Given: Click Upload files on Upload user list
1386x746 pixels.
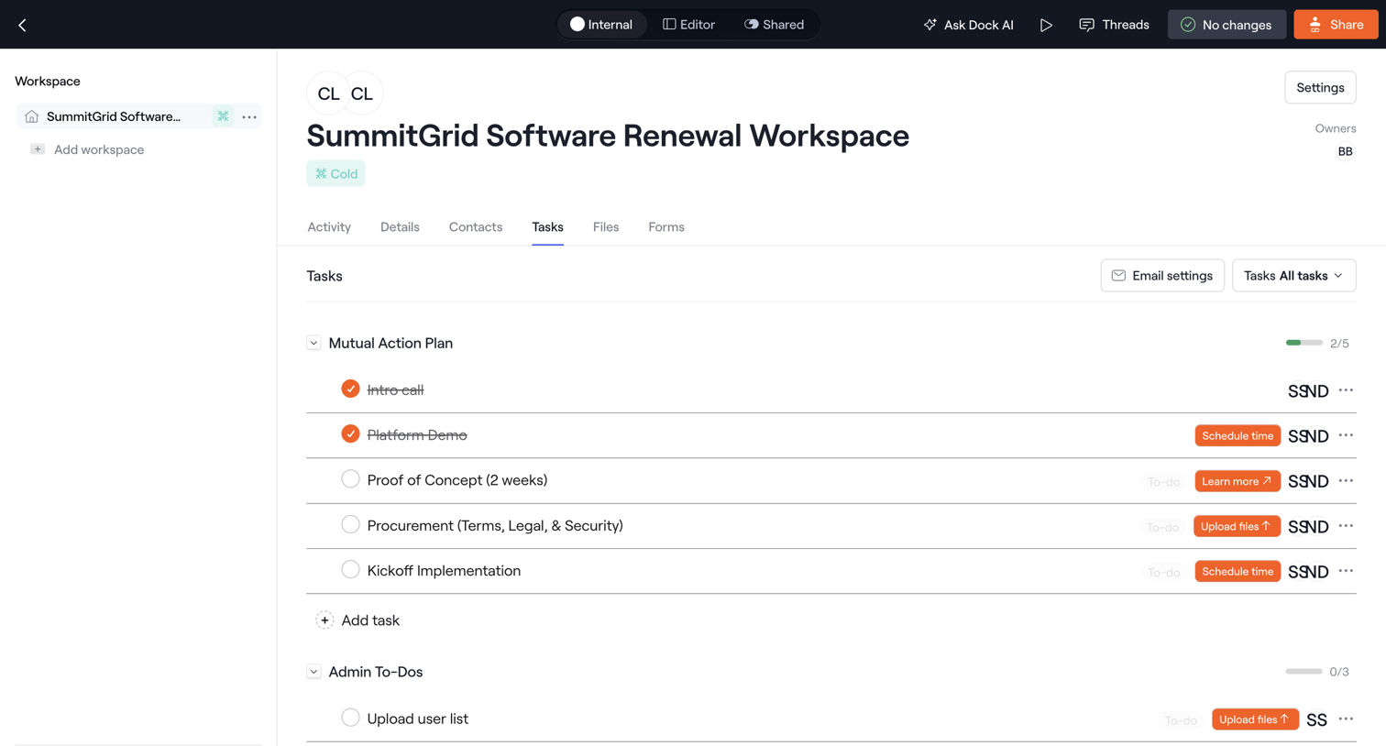Looking at the screenshot, I should tap(1255, 719).
